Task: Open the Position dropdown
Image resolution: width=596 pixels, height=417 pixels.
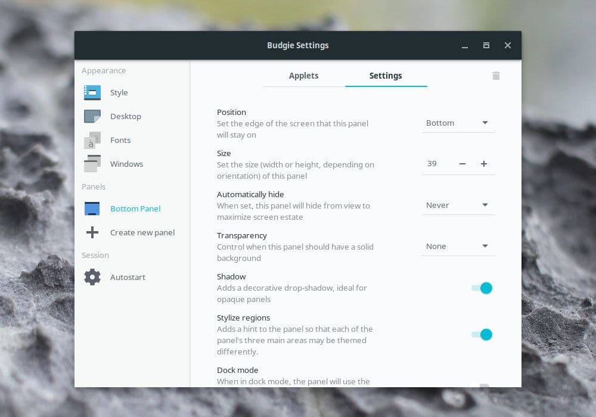Action: tap(458, 123)
